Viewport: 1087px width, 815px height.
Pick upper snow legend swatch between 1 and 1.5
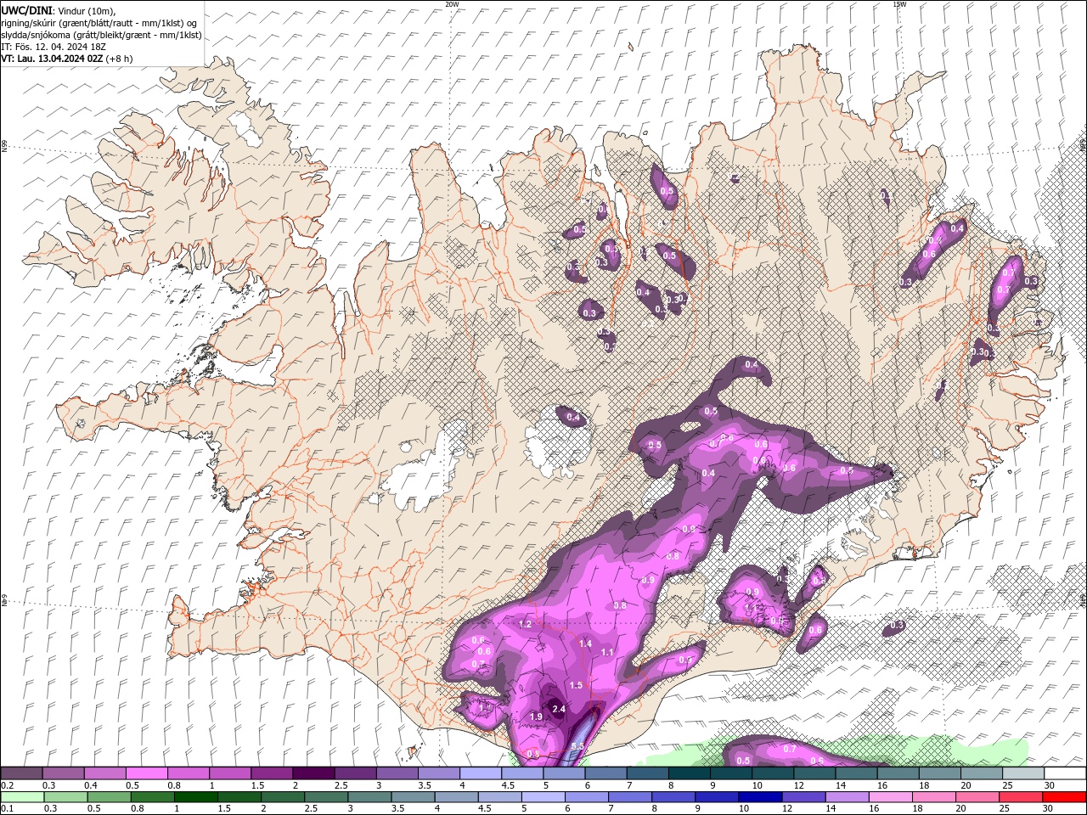[230, 773]
